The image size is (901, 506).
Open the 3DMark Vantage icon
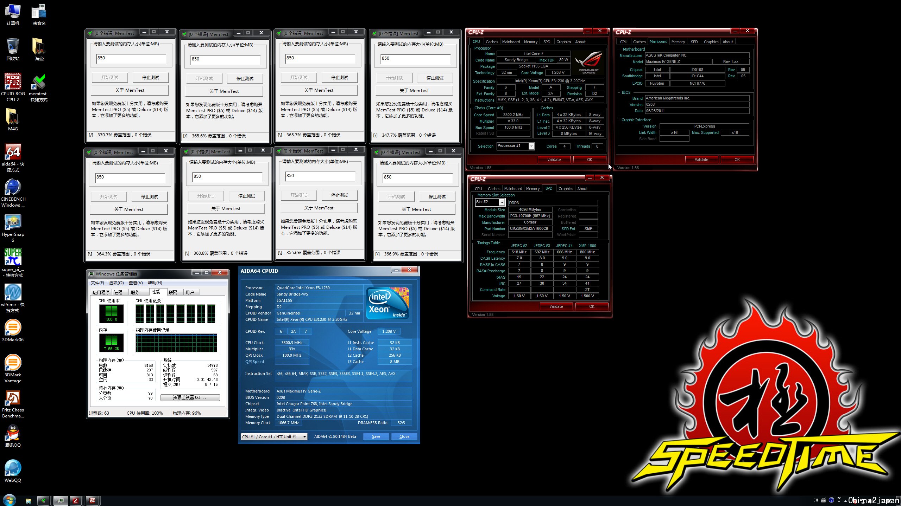pos(13,369)
